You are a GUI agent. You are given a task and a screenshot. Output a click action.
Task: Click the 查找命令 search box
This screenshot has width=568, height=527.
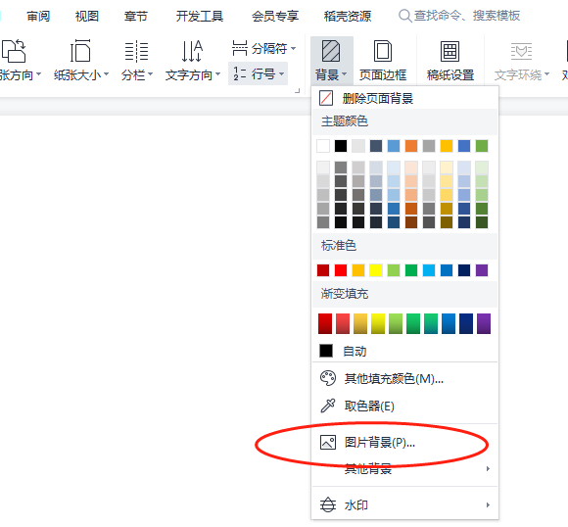pyautogui.click(x=459, y=16)
